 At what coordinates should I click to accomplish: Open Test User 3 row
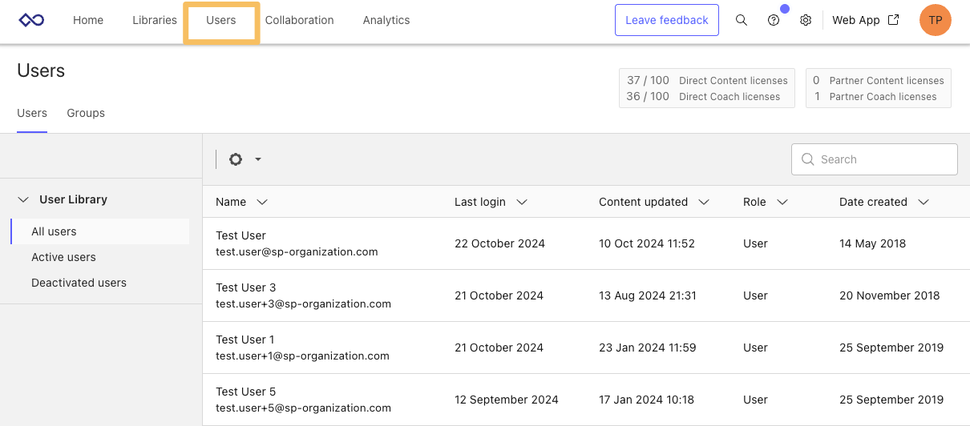click(x=245, y=287)
